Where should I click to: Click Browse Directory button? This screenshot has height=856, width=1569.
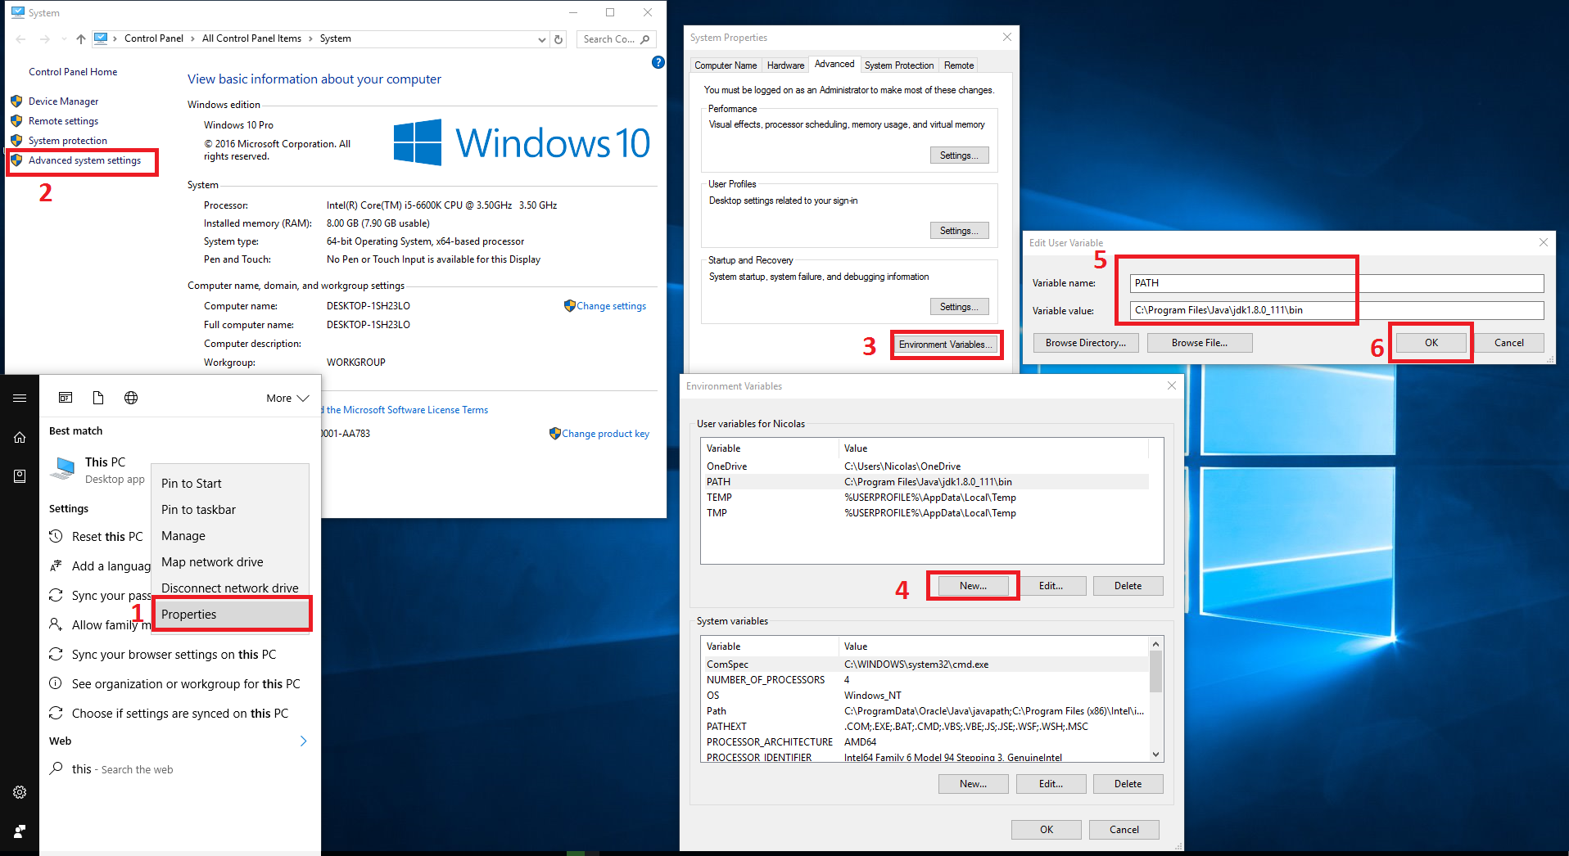(x=1085, y=343)
